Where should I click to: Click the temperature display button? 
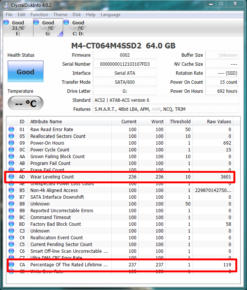coord(26,103)
